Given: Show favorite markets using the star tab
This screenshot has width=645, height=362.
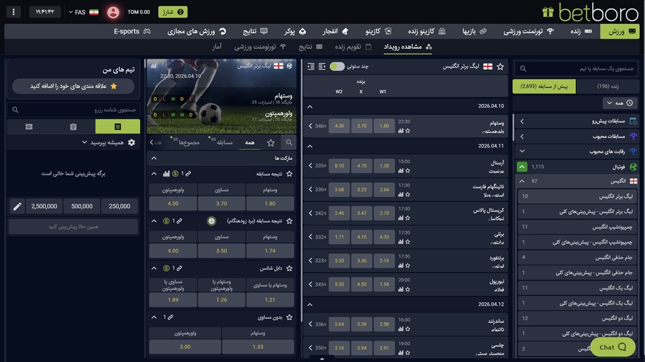Looking at the screenshot, I should point(271,142).
